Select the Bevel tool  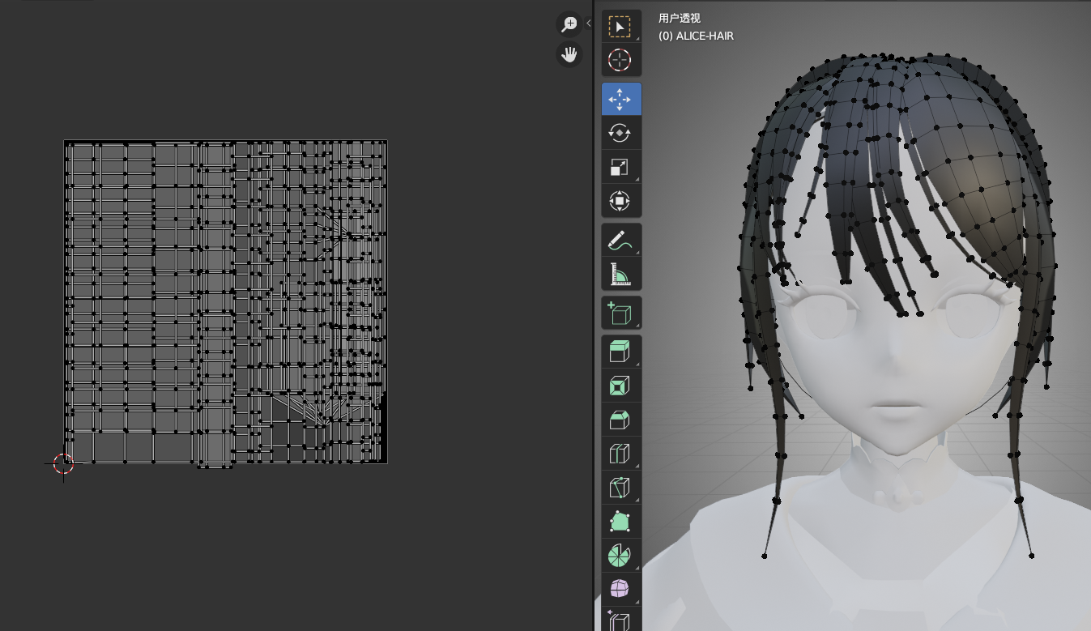pyautogui.click(x=620, y=419)
